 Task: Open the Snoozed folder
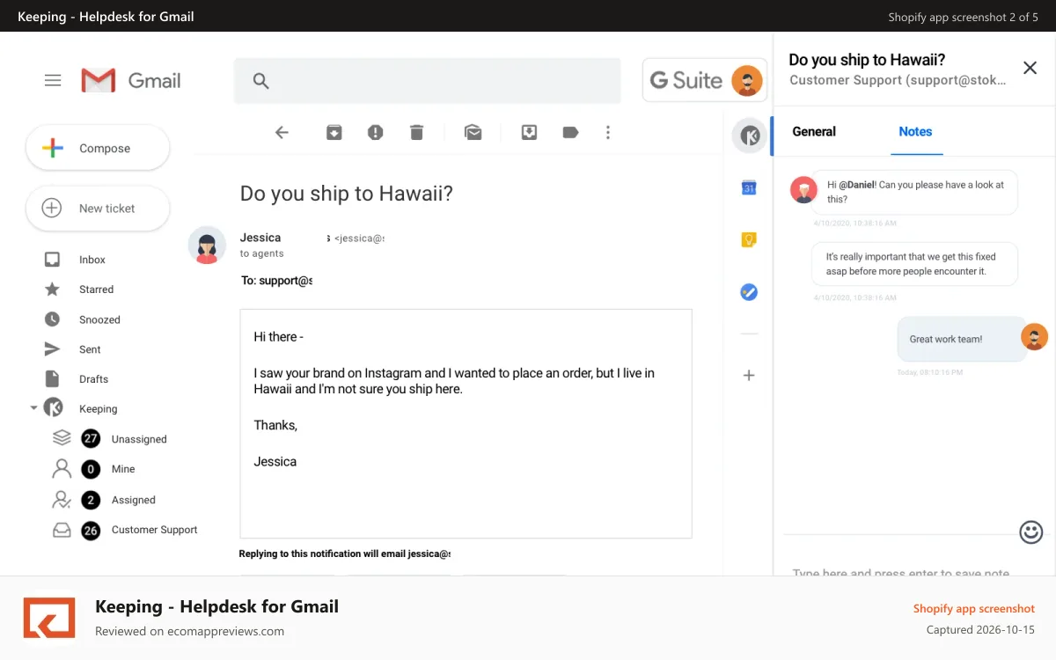click(99, 319)
